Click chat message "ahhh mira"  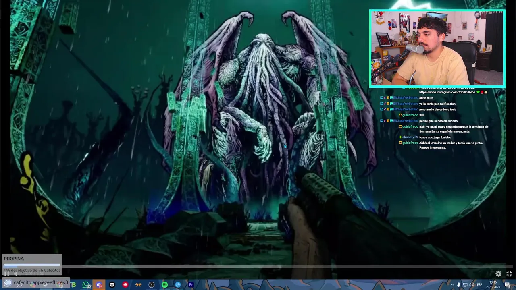(x=426, y=98)
